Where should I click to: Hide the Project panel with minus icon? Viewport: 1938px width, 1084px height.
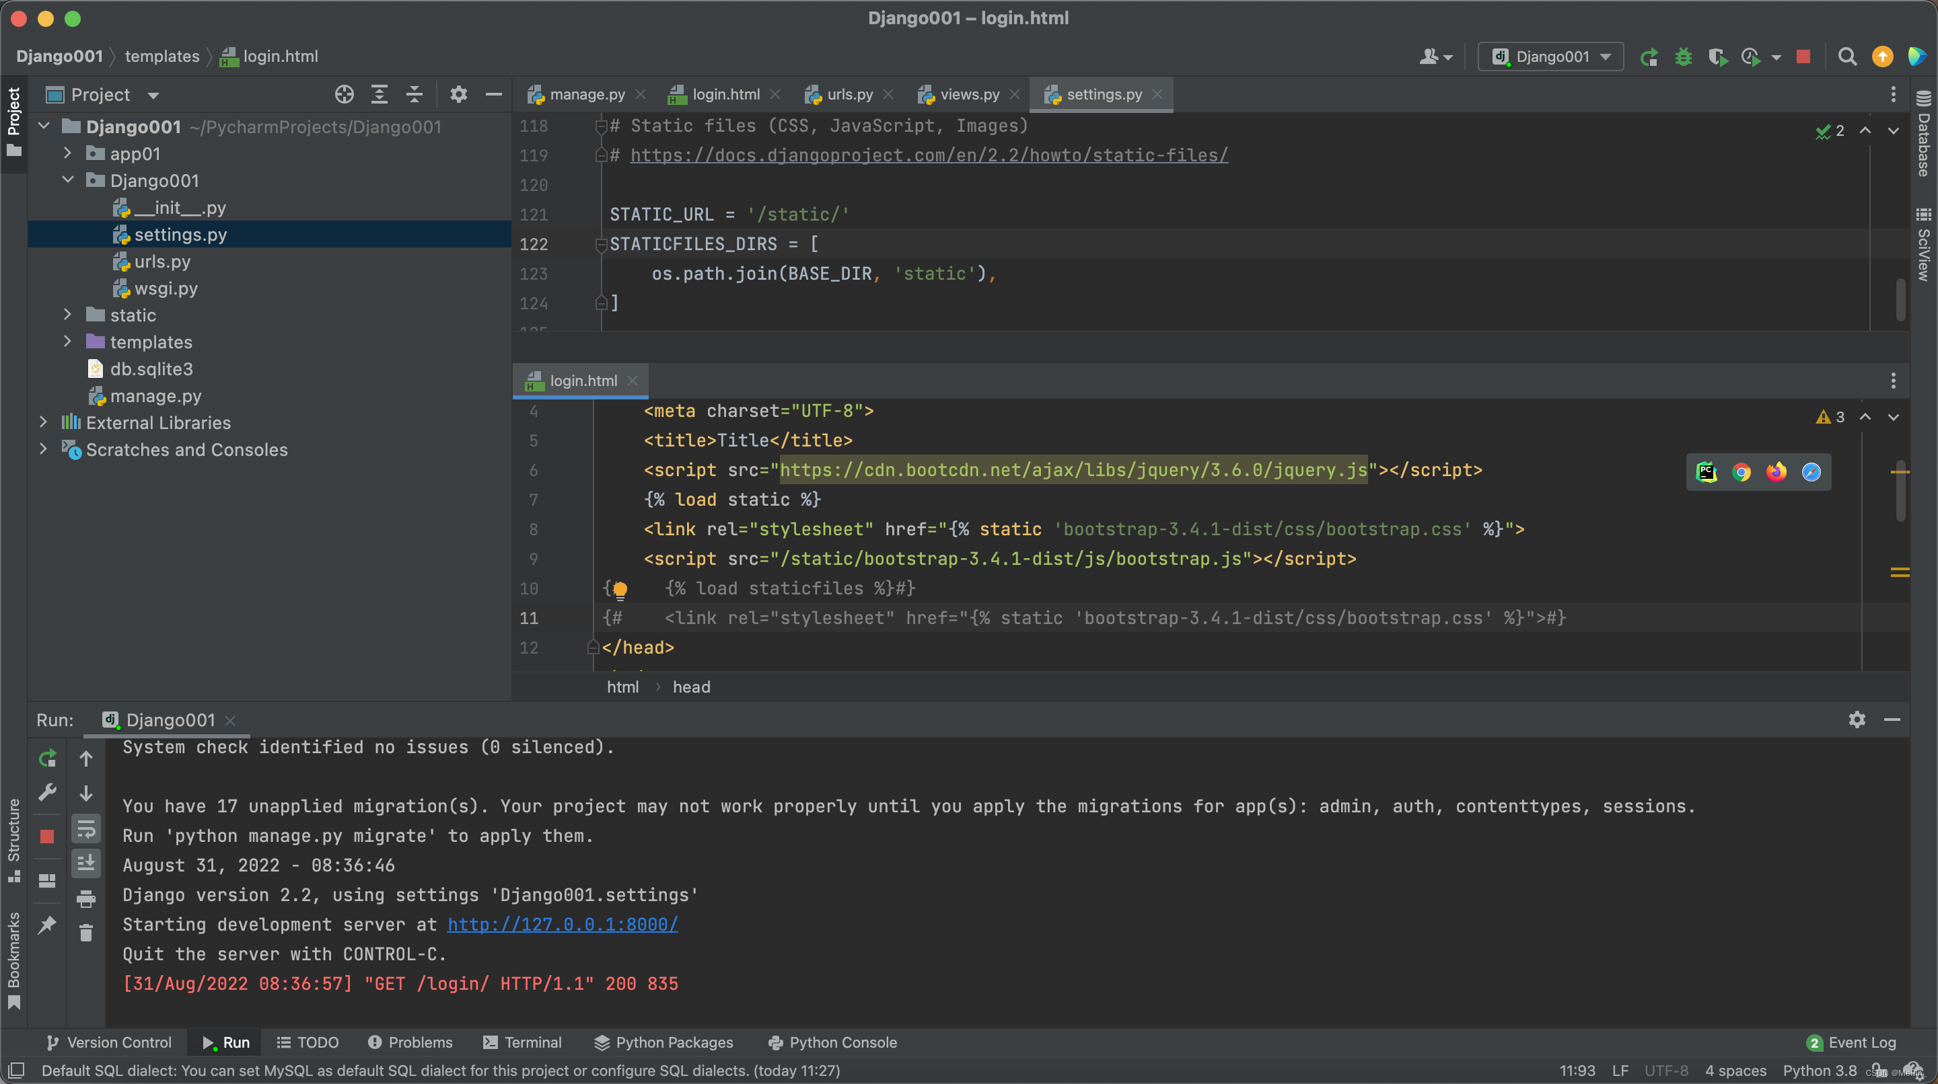(x=493, y=95)
